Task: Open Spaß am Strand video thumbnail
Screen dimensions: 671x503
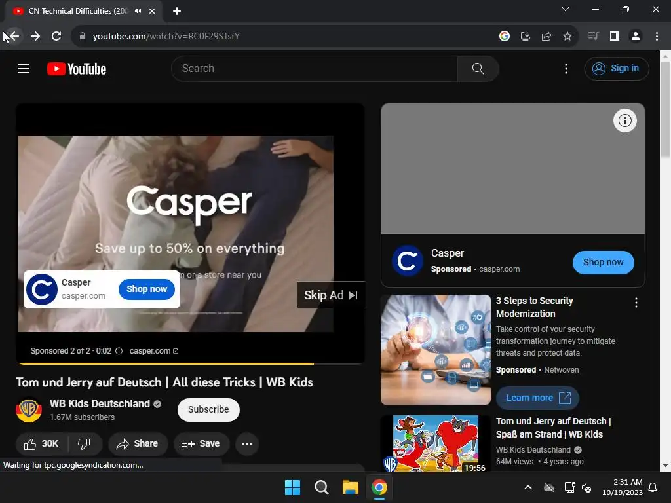Action: click(436, 443)
